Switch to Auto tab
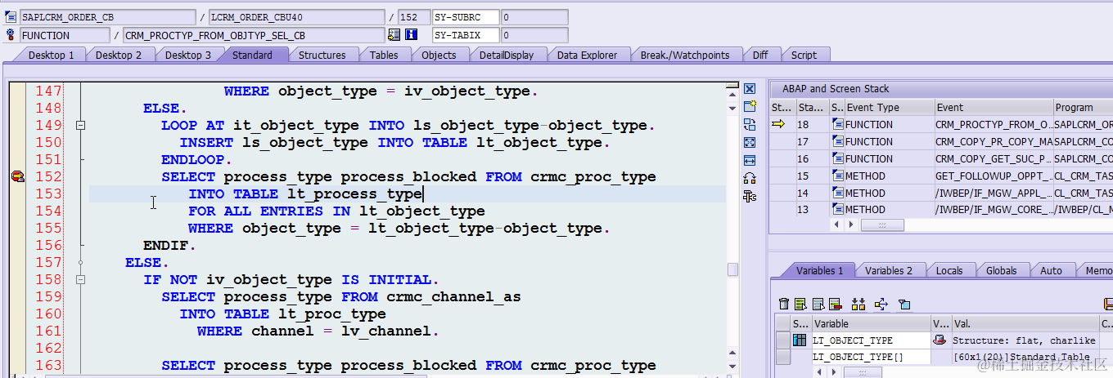 [x=1051, y=270]
